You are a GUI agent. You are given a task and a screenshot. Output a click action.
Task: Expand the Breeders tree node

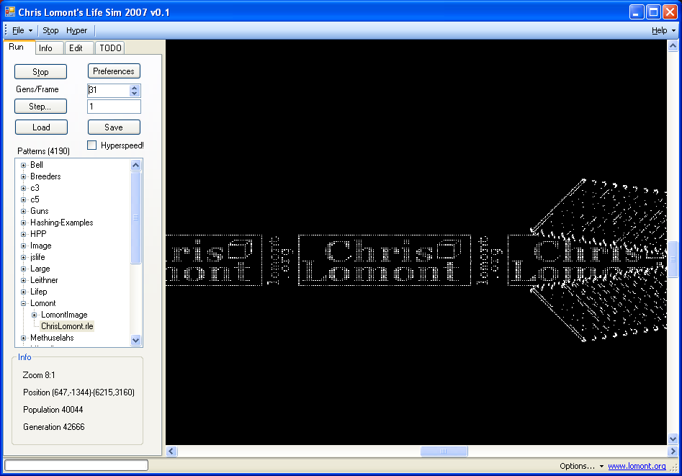(x=23, y=176)
